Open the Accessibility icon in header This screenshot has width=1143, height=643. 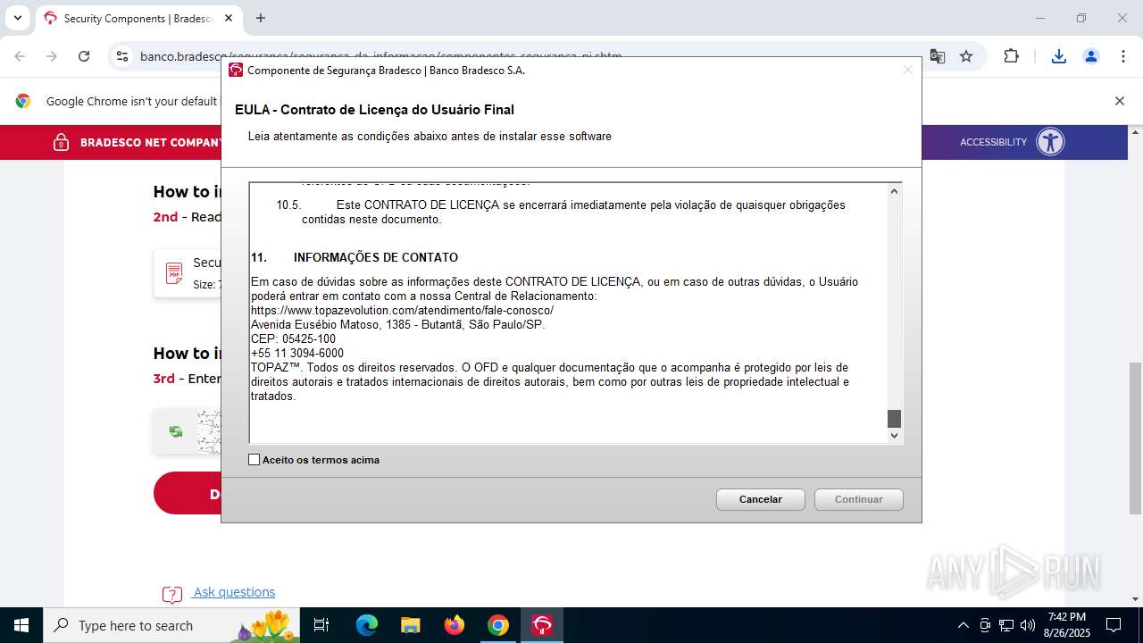pyautogui.click(x=1050, y=142)
